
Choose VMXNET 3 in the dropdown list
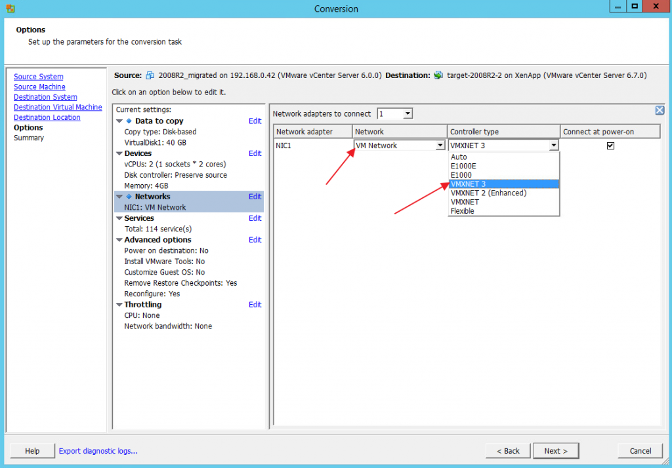(x=504, y=184)
